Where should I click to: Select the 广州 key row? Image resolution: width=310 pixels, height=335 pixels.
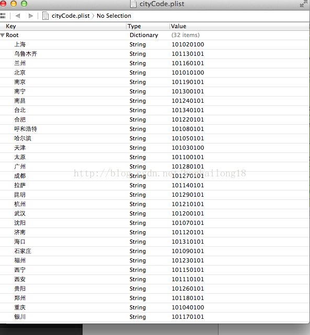(20, 166)
